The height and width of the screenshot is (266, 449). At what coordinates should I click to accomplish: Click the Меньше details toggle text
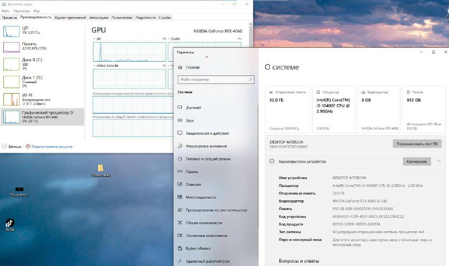pyautogui.click(x=15, y=146)
